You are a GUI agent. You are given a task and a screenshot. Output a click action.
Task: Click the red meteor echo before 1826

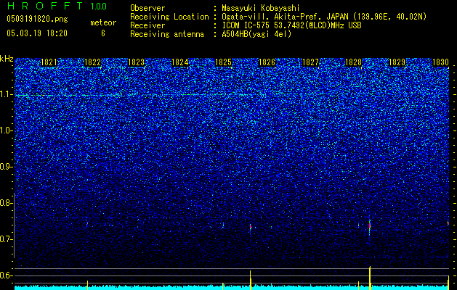tap(251, 227)
